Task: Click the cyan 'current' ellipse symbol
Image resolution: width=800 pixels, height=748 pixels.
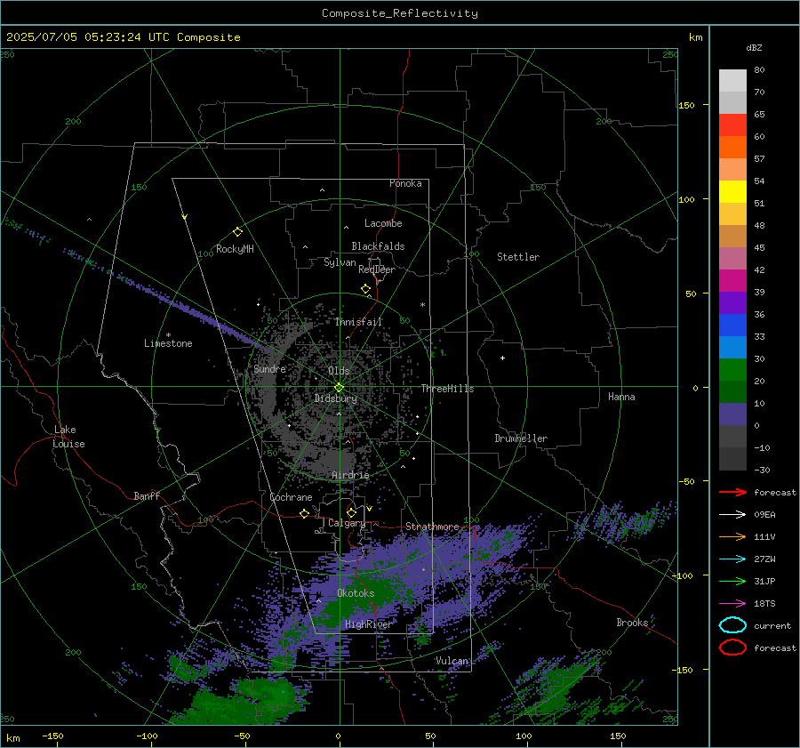Action: point(732,625)
